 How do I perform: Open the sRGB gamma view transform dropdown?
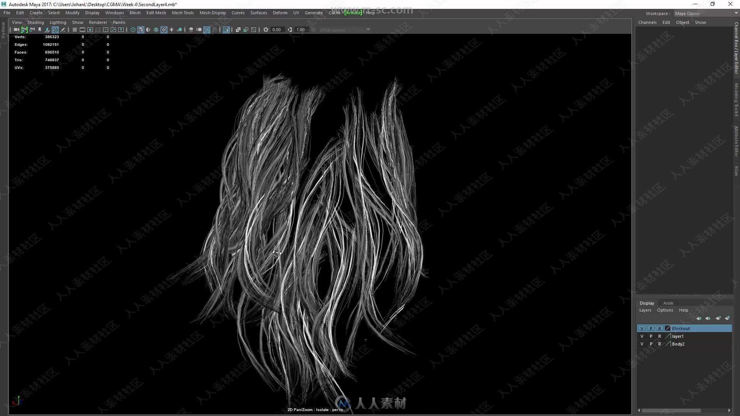pos(345,30)
